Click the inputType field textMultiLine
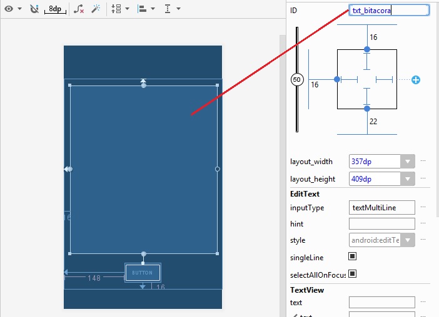 [x=381, y=208]
